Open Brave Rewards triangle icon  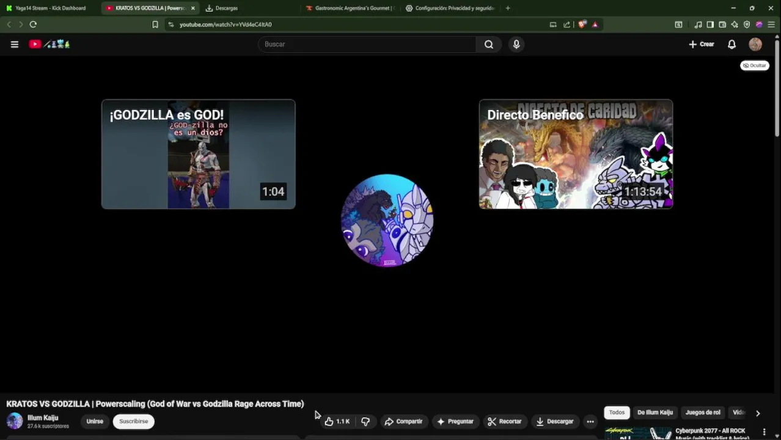(x=595, y=24)
